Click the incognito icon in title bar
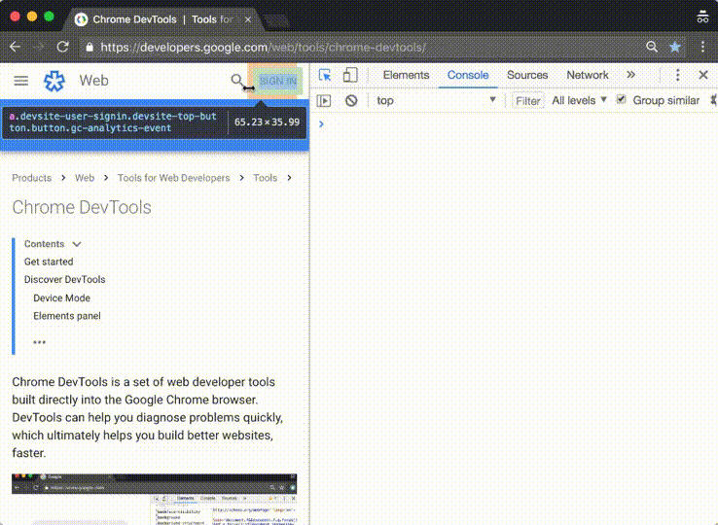Image resolution: width=718 pixels, height=525 pixels. coord(702,17)
